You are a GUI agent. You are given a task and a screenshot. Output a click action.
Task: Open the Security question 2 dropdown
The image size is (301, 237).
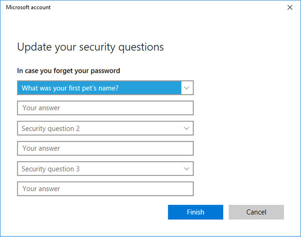[105, 128]
